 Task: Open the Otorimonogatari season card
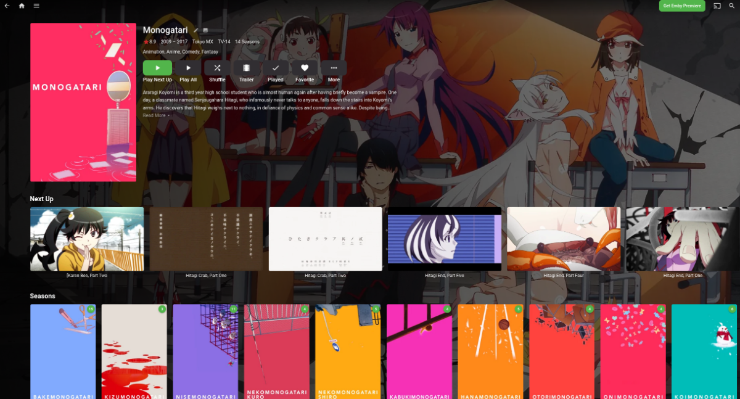[x=562, y=352]
